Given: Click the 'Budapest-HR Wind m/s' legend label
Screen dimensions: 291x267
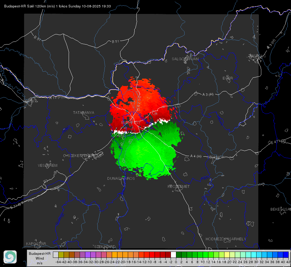Looking at the screenshot, I should pos(40,258).
